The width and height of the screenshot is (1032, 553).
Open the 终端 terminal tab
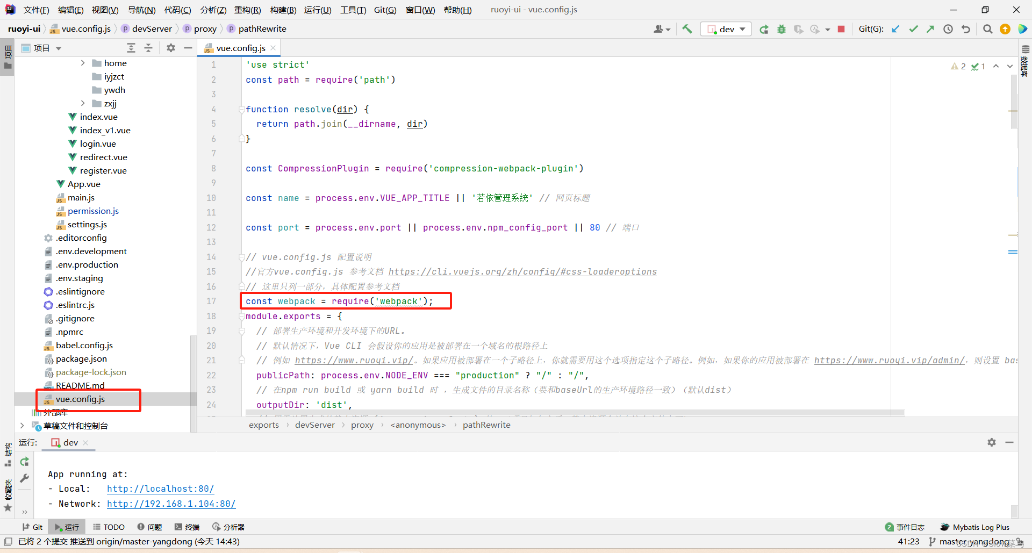[x=187, y=527]
